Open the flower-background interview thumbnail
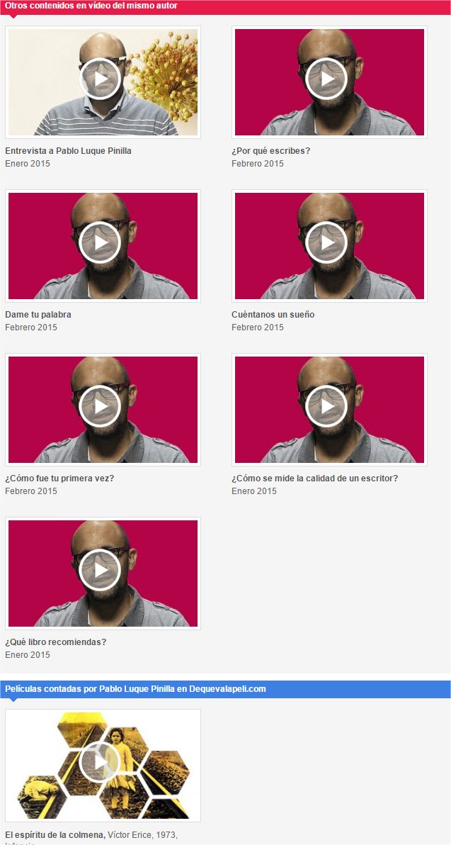451x845 pixels. 103,82
